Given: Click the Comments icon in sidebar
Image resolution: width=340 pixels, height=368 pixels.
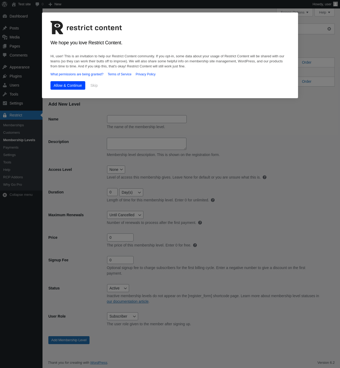Looking at the screenshot, I should [x=5, y=55].
